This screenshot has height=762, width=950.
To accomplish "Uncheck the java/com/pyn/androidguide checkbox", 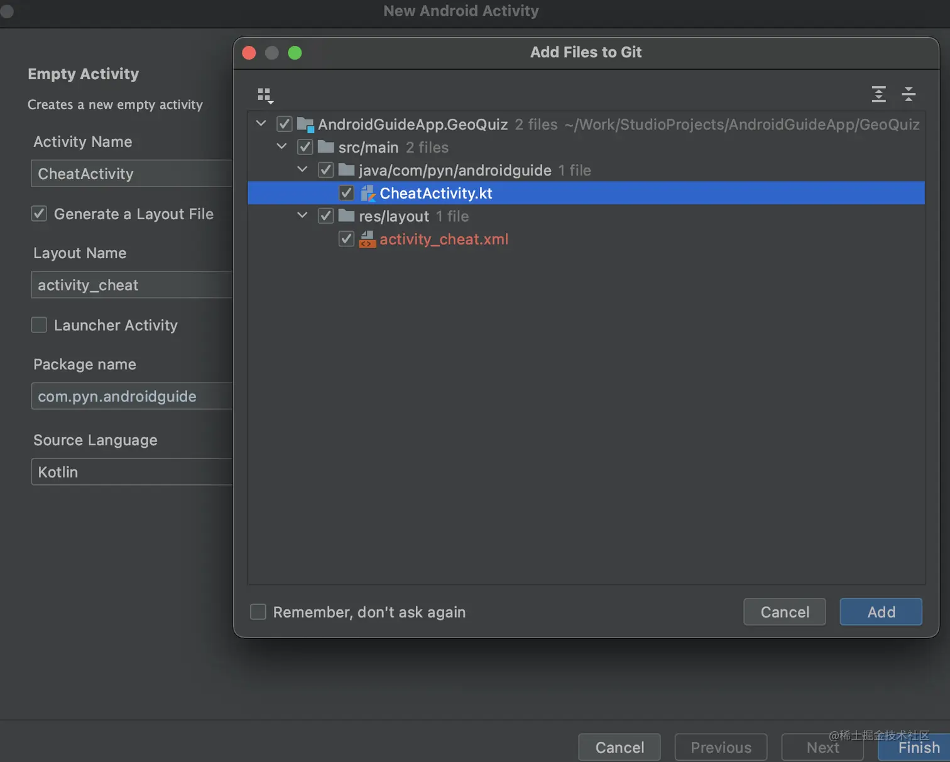I will pos(325,170).
